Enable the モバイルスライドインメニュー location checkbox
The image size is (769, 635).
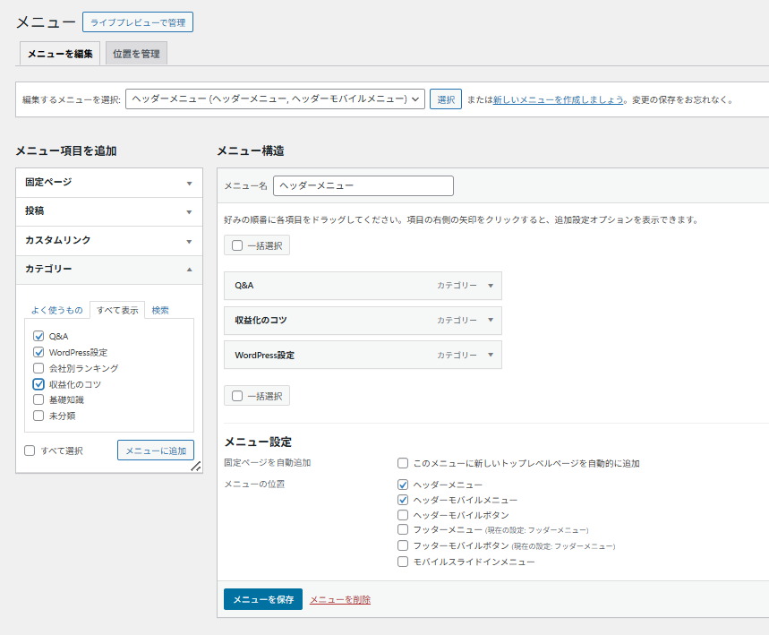pos(403,562)
